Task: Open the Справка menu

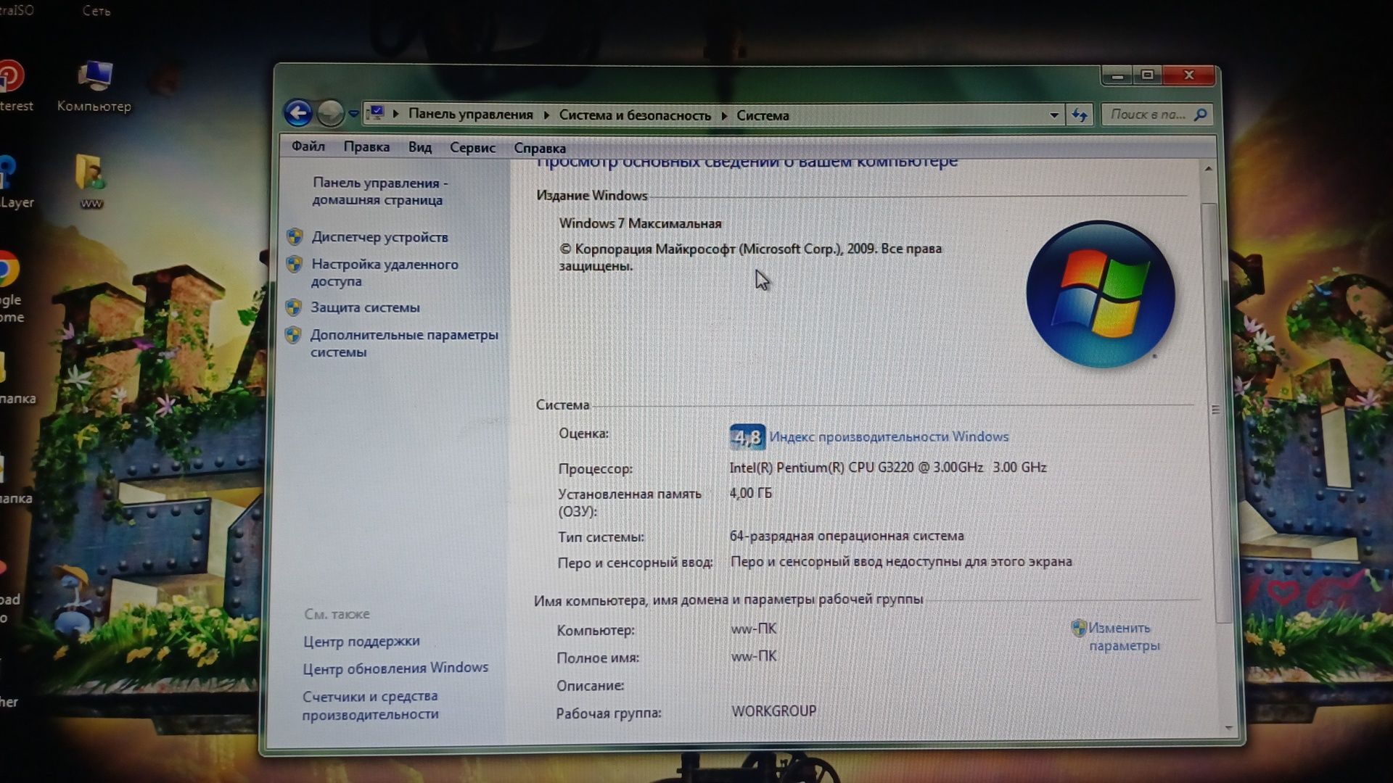Action: [x=540, y=148]
